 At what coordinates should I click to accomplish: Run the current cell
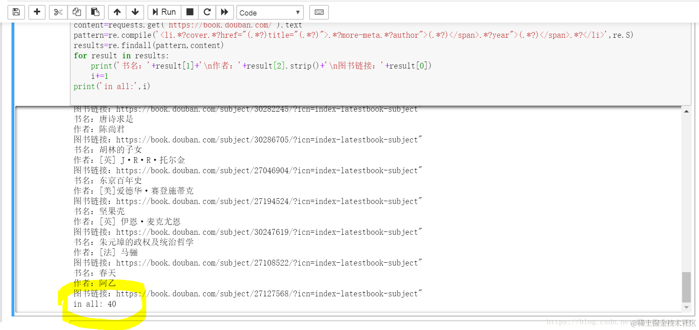pos(164,12)
